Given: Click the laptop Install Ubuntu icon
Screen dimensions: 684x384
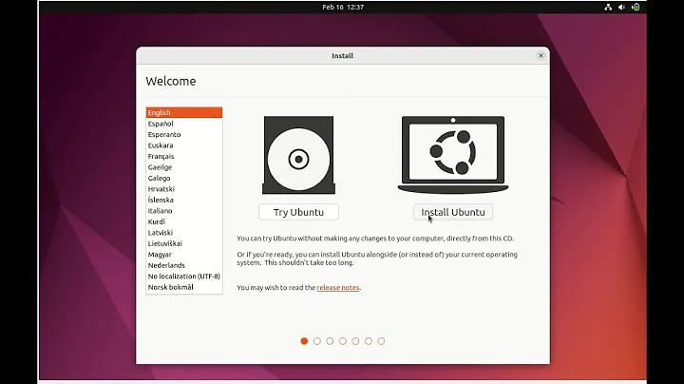Looking at the screenshot, I should (x=453, y=155).
